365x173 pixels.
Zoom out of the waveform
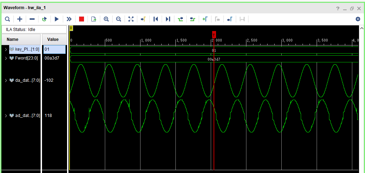point(119,19)
